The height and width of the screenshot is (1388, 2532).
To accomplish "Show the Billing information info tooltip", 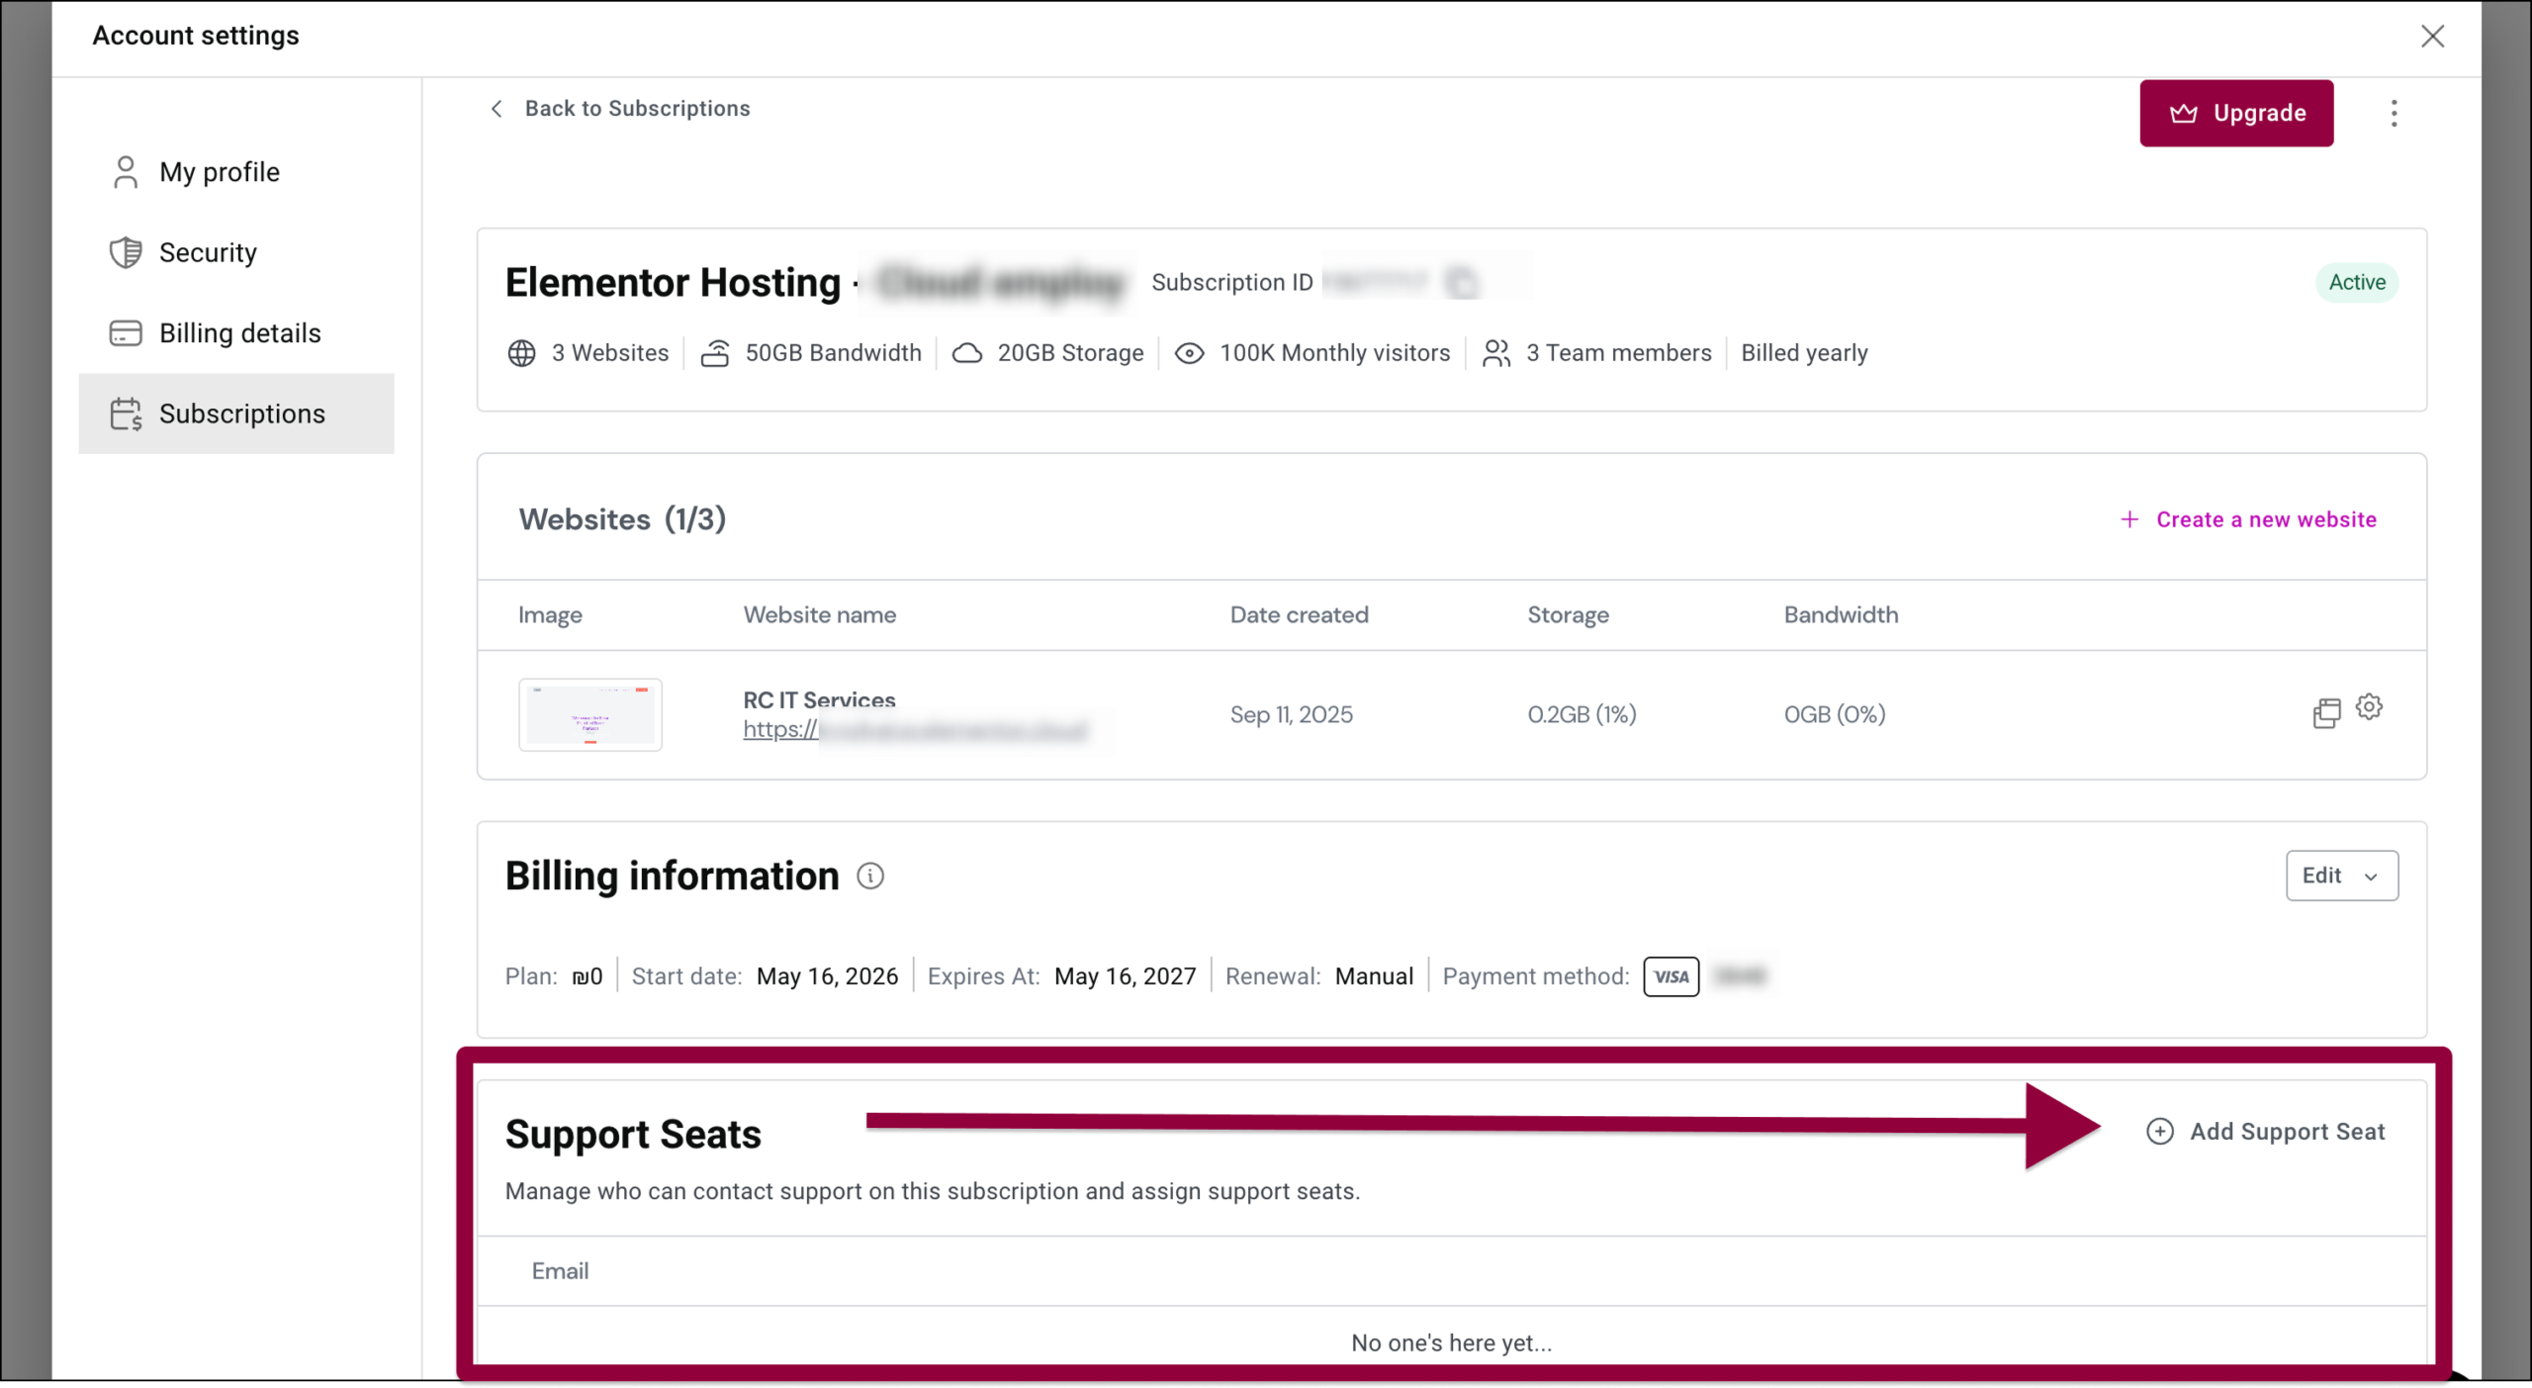I will coord(870,877).
